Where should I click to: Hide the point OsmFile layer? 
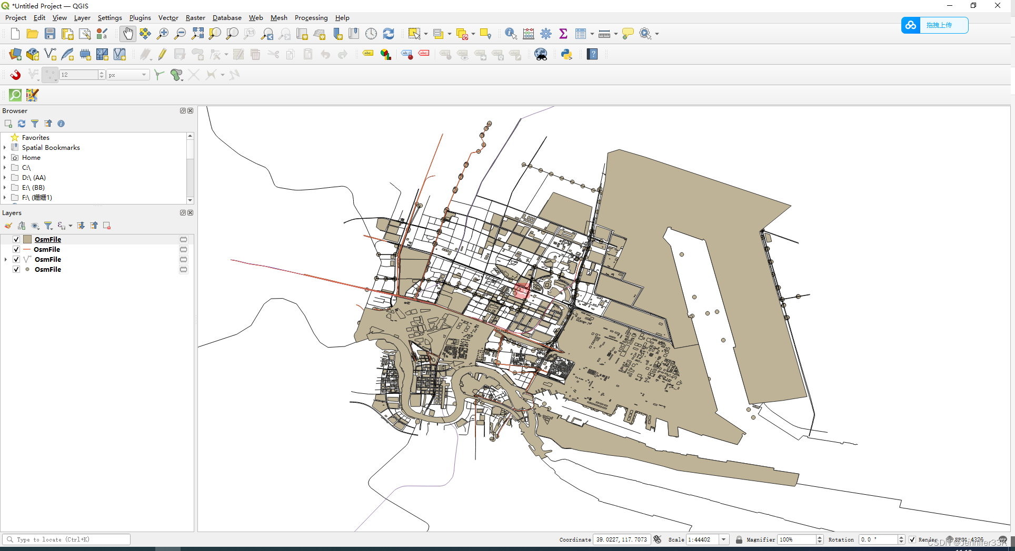16,269
